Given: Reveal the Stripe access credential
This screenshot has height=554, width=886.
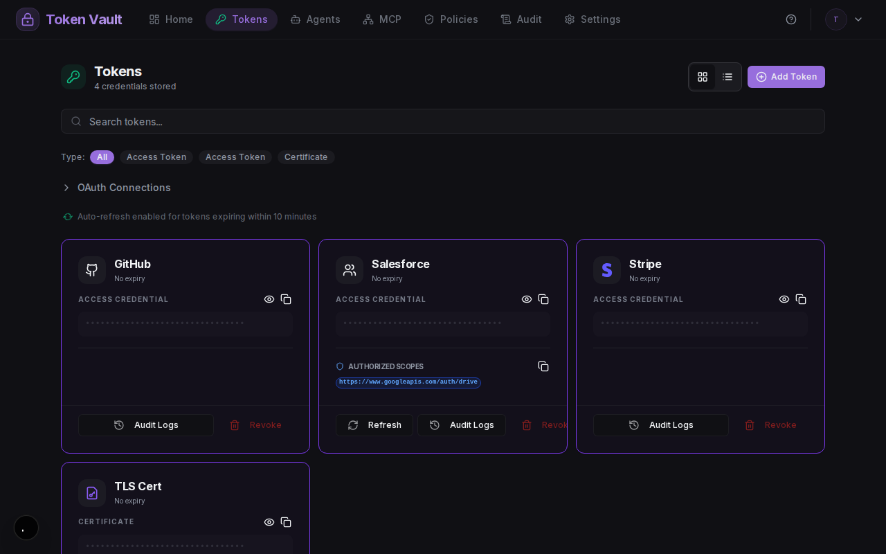Looking at the screenshot, I should coord(784,299).
